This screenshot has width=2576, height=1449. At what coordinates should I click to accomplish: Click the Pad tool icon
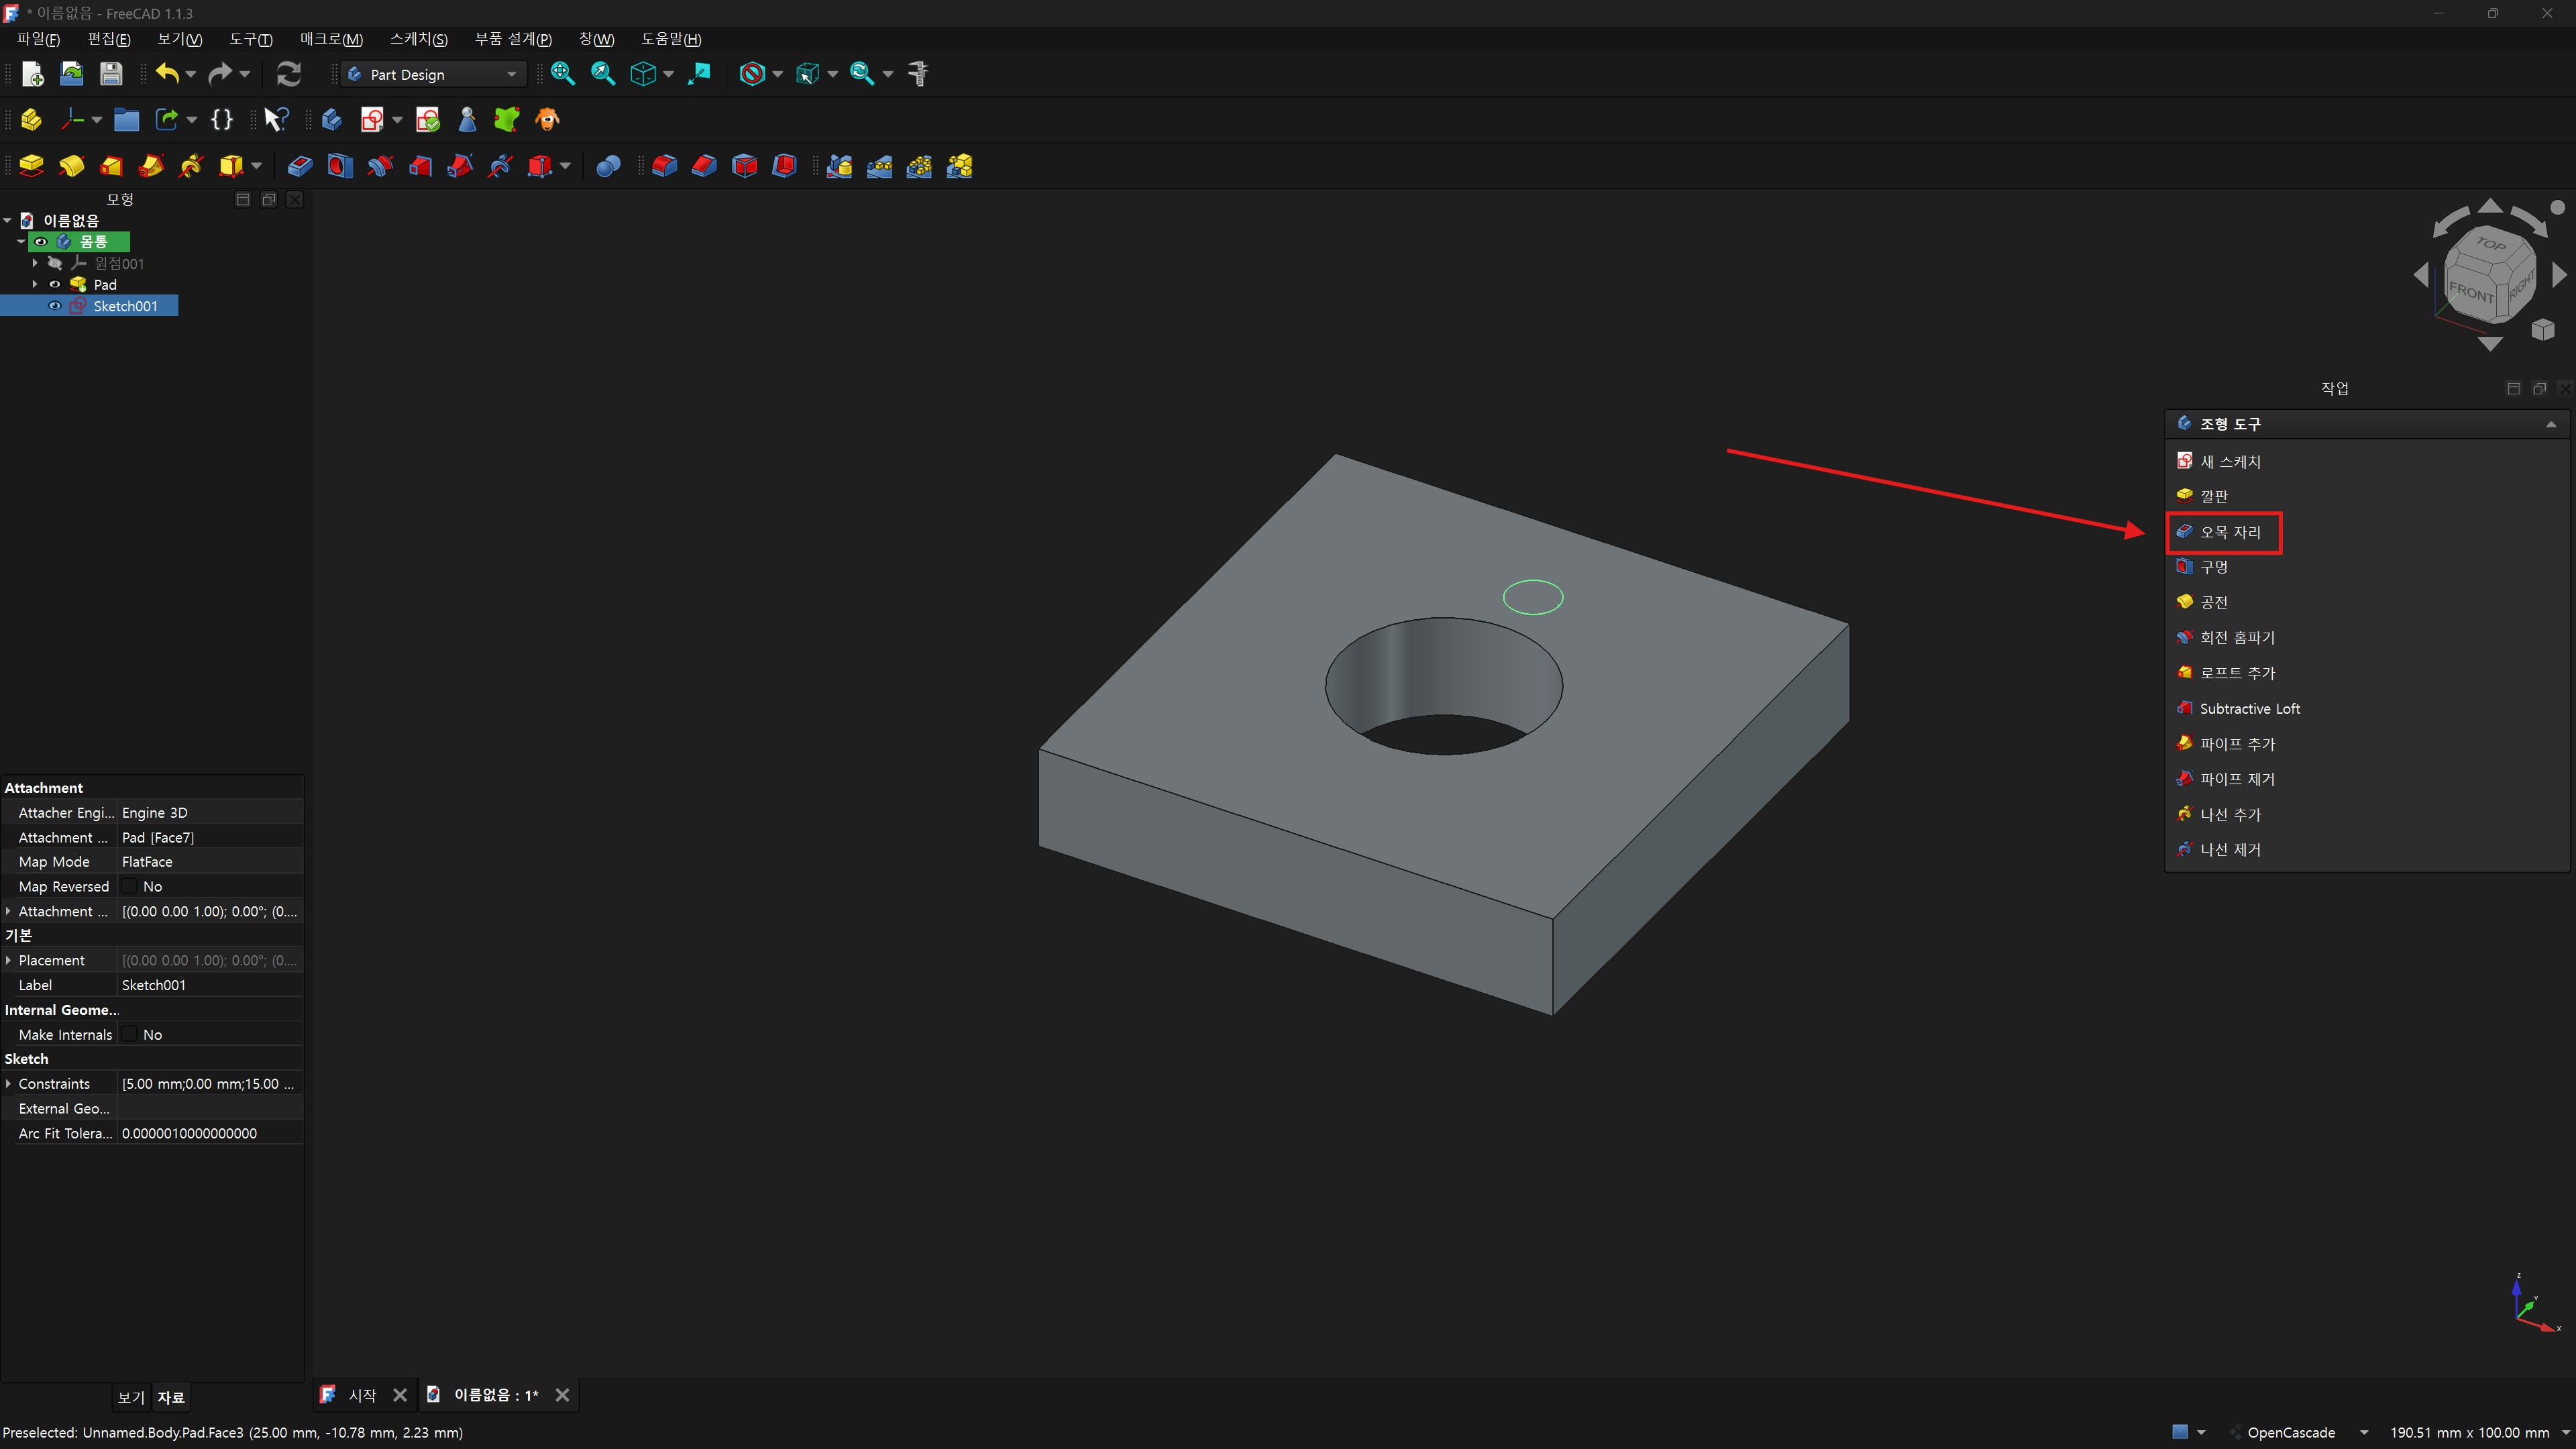[x=32, y=166]
